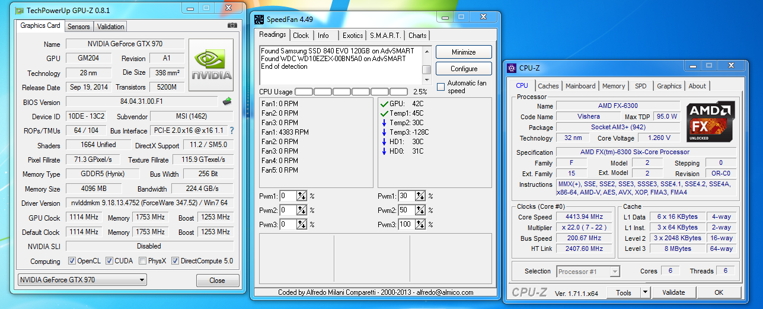This screenshot has width=763, height=309.
Task: Click the left Pwm1 value field in SpeedFan
Action: click(x=288, y=196)
